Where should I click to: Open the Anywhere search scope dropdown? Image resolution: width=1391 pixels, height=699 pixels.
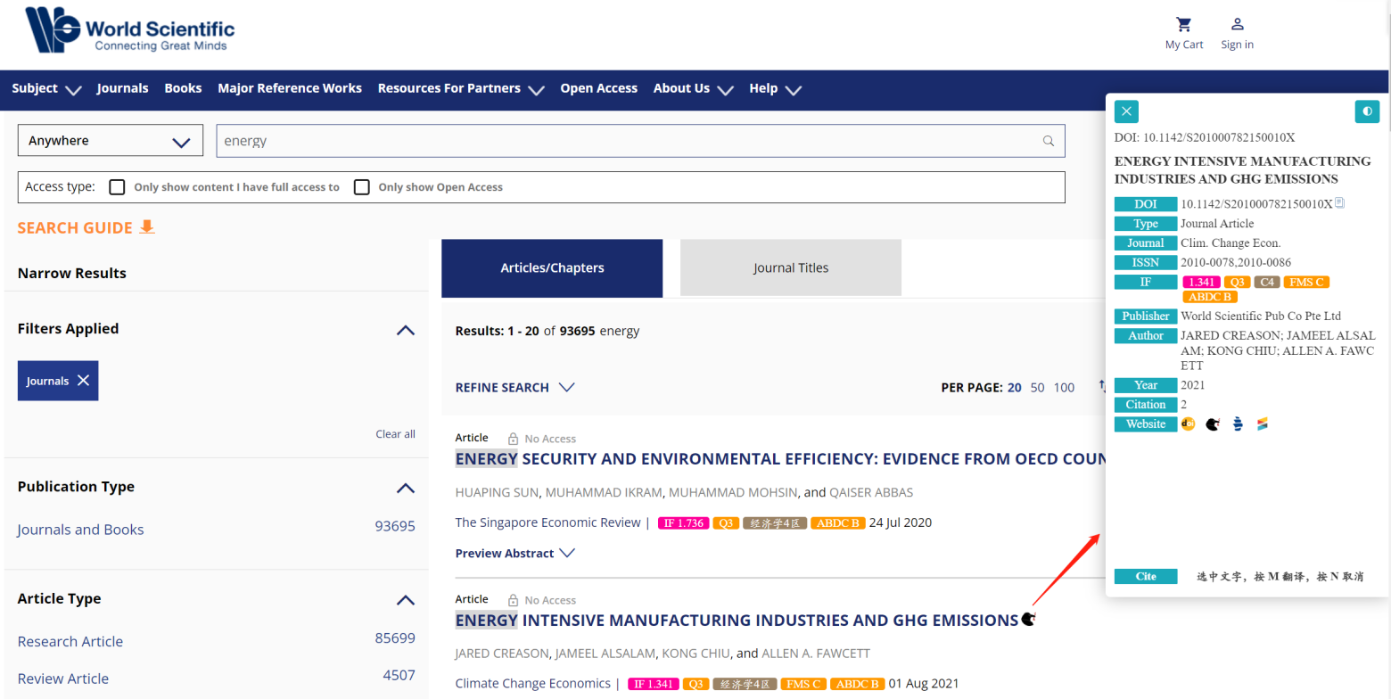click(111, 141)
